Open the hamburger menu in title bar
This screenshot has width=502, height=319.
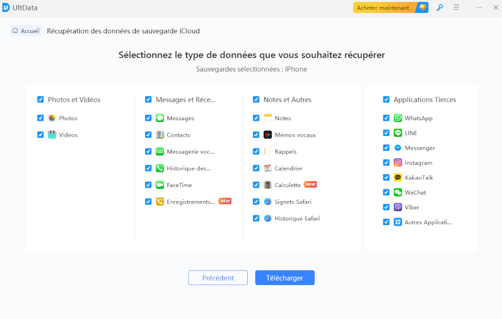click(456, 8)
